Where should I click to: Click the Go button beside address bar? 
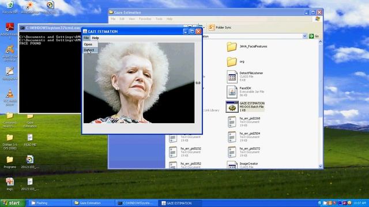pyautogui.click(x=314, y=36)
